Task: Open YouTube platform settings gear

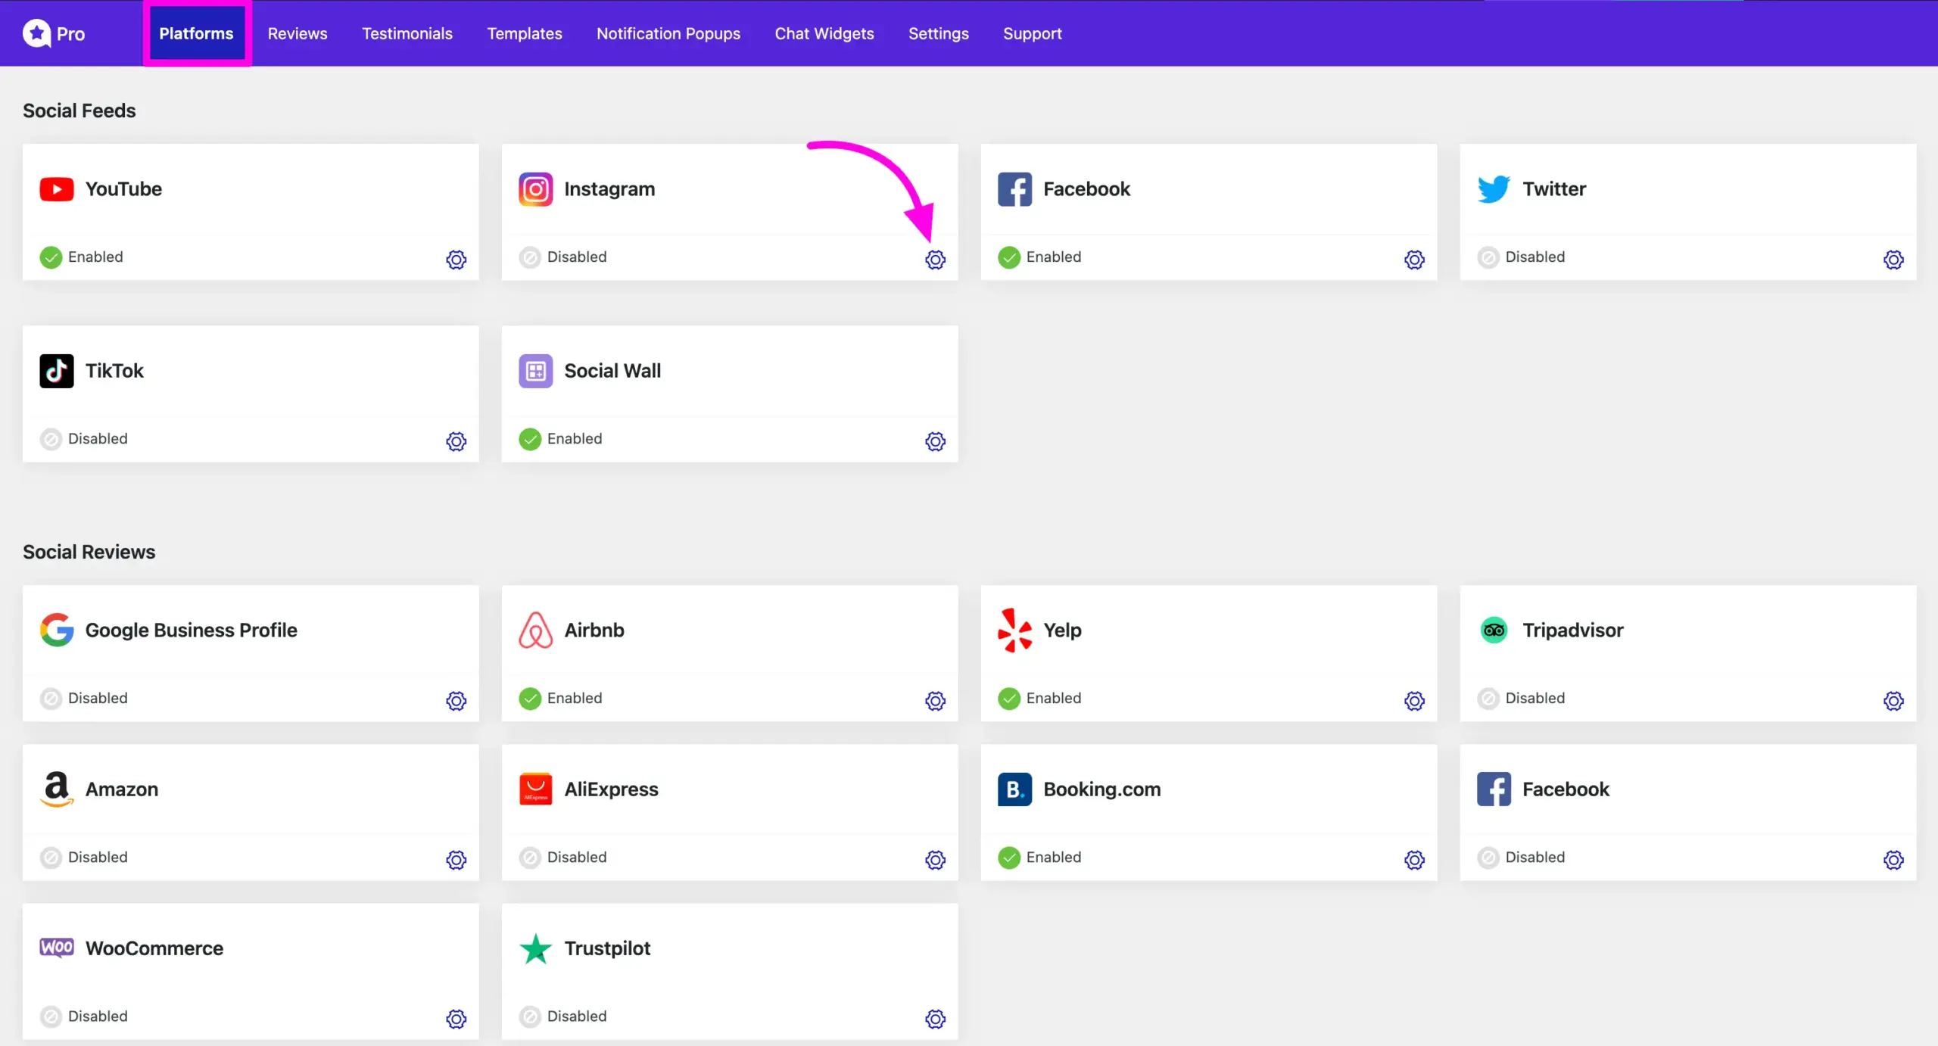Action: [456, 260]
